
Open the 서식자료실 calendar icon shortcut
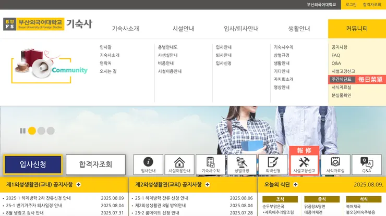335,164
